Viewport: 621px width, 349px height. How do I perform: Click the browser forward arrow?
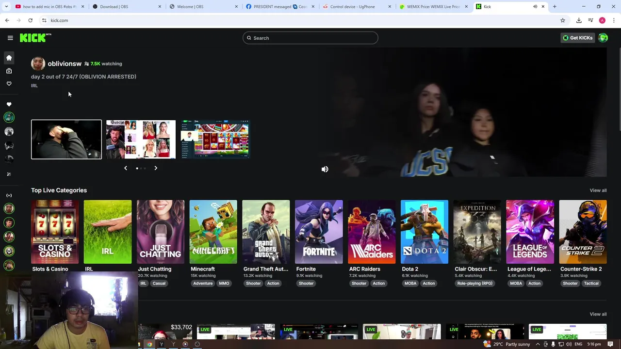coord(18,20)
